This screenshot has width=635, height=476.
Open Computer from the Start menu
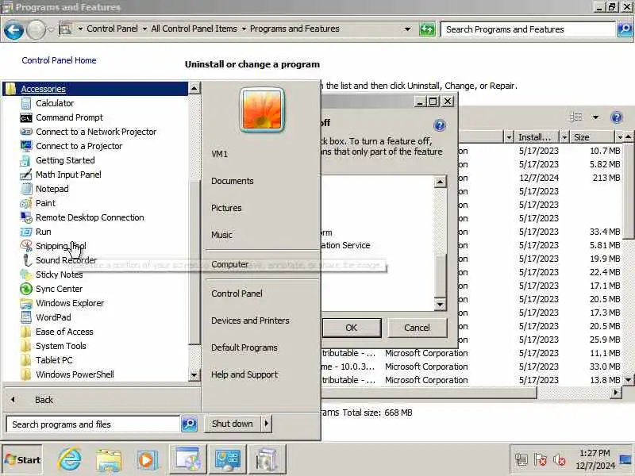pyautogui.click(x=229, y=264)
